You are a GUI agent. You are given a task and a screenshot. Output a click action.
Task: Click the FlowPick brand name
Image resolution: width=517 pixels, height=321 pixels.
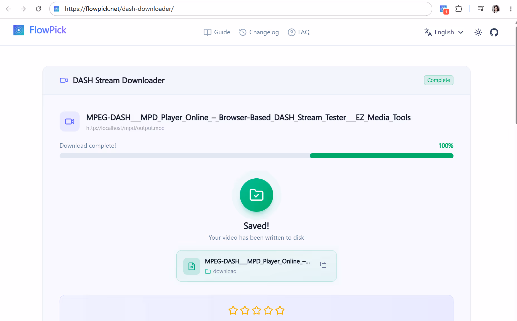(x=48, y=30)
